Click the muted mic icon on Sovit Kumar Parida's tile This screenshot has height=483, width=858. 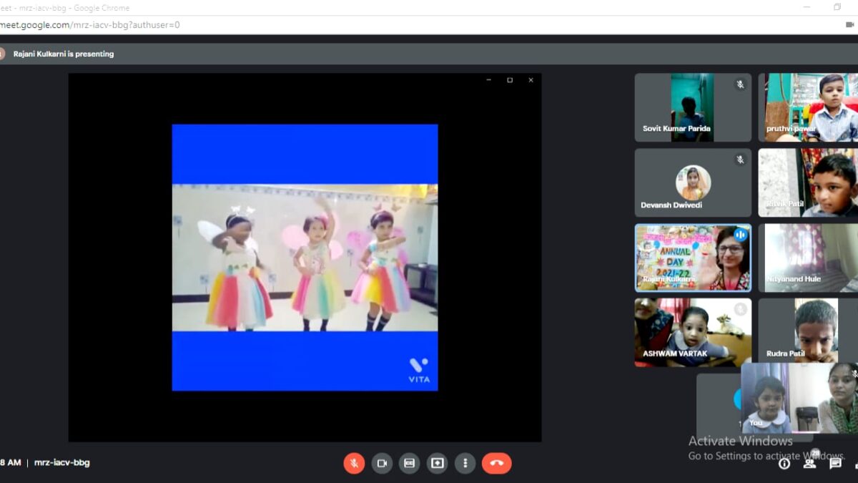click(740, 84)
